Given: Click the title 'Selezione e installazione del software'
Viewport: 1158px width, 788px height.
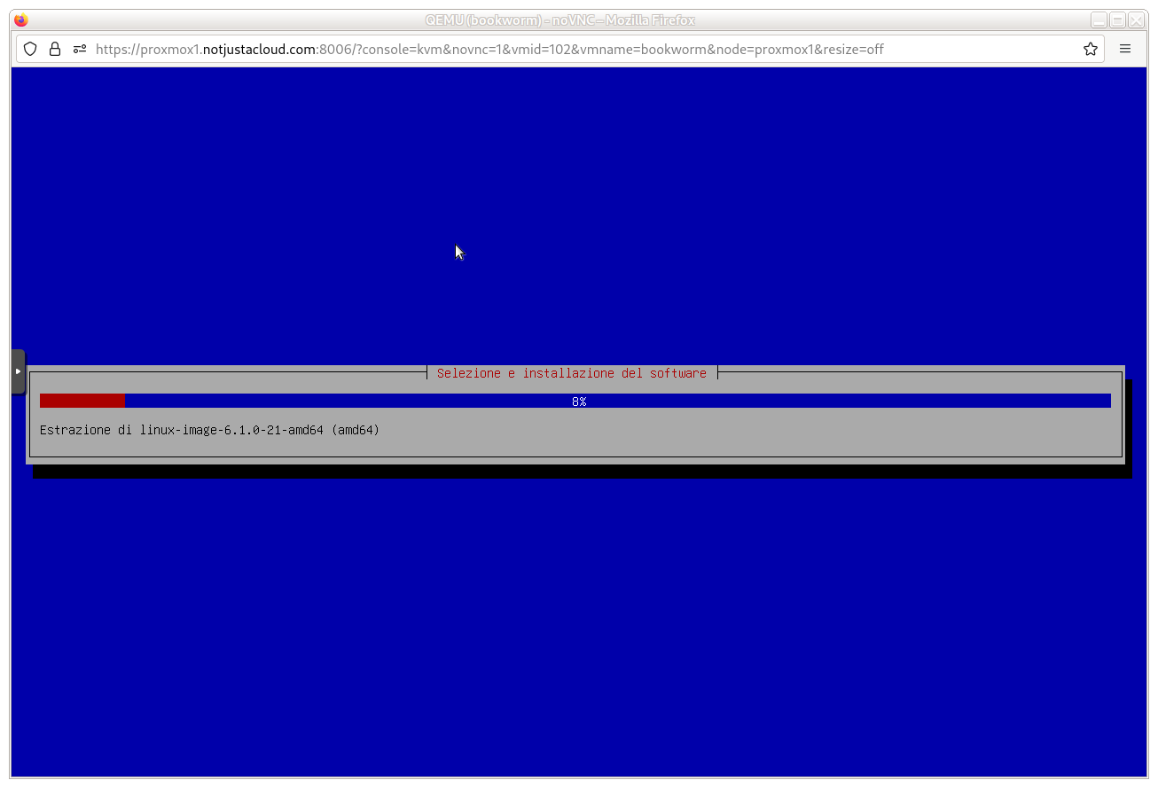Looking at the screenshot, I should 572,373.
